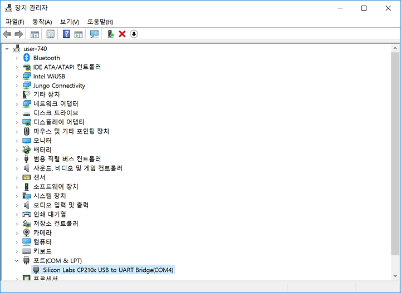Click the 디스크 드라이브 icon
Image resolution: width=401 pixels, height=293 pixels.
coord(27,113)
